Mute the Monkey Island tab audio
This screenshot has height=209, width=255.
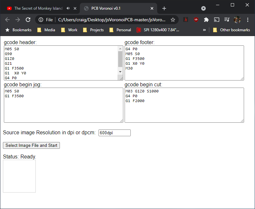(x=68, y=8)
